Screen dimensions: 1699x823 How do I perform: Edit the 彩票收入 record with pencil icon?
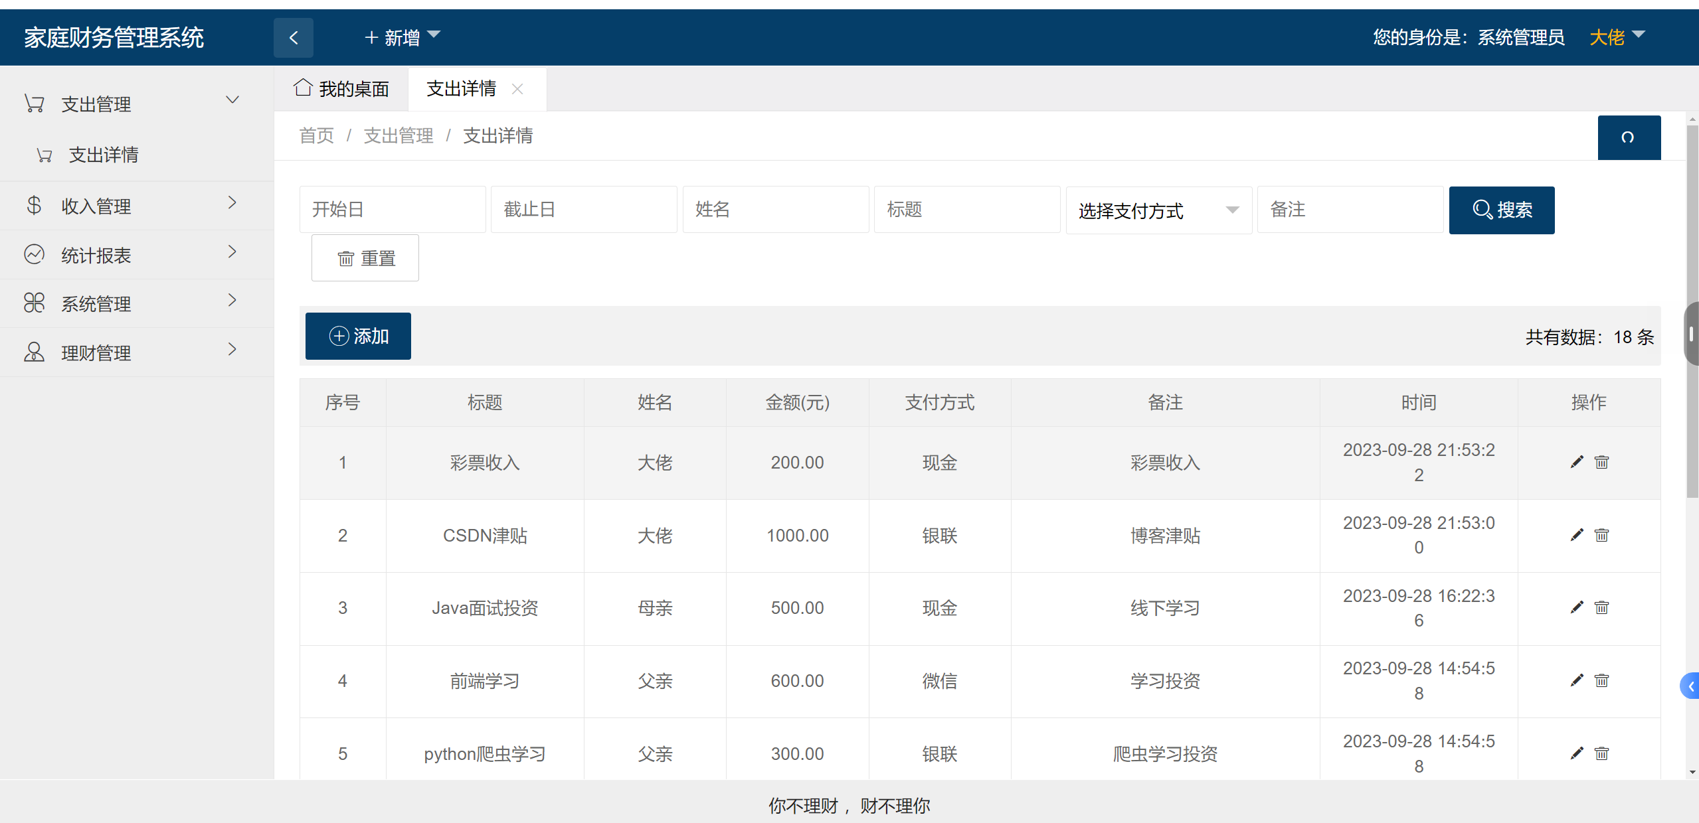1576,462
